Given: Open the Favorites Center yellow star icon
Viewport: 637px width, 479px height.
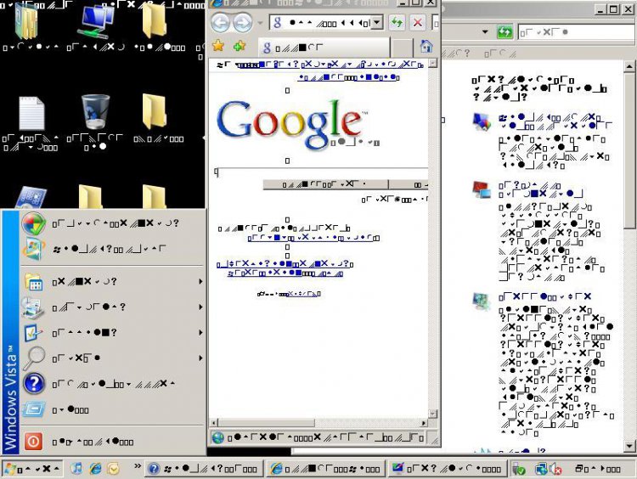Looking at the screenshot, I should coord(218,46).
